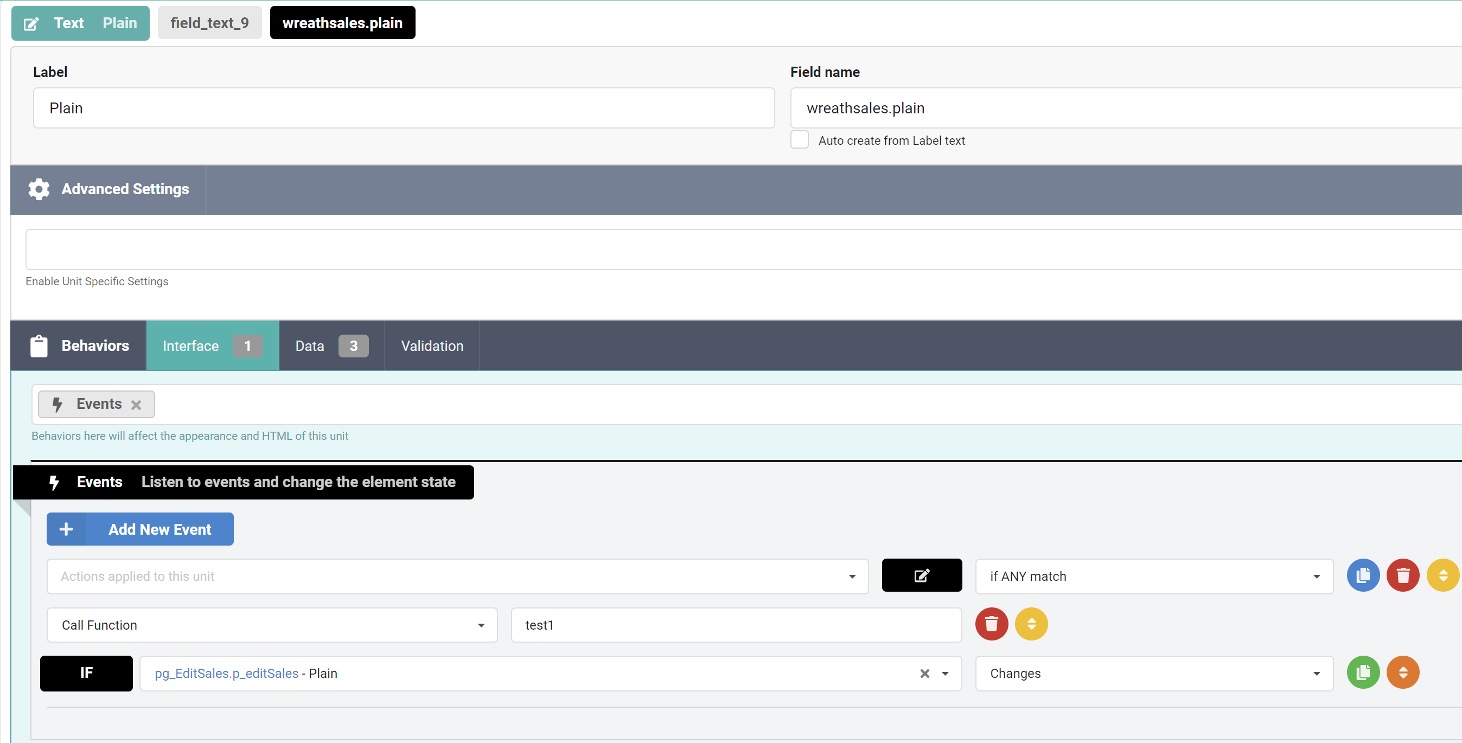Image resolution: width=1462 pixels, height=743 pixels.
Task: Click the Add New Event button
Action: point(139,529)
